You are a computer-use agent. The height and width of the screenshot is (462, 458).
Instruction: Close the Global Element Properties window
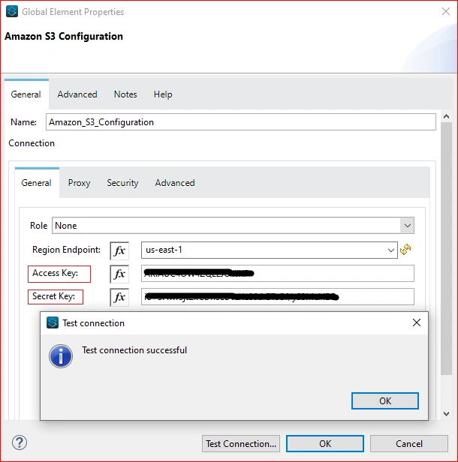[x=446, y=11]
